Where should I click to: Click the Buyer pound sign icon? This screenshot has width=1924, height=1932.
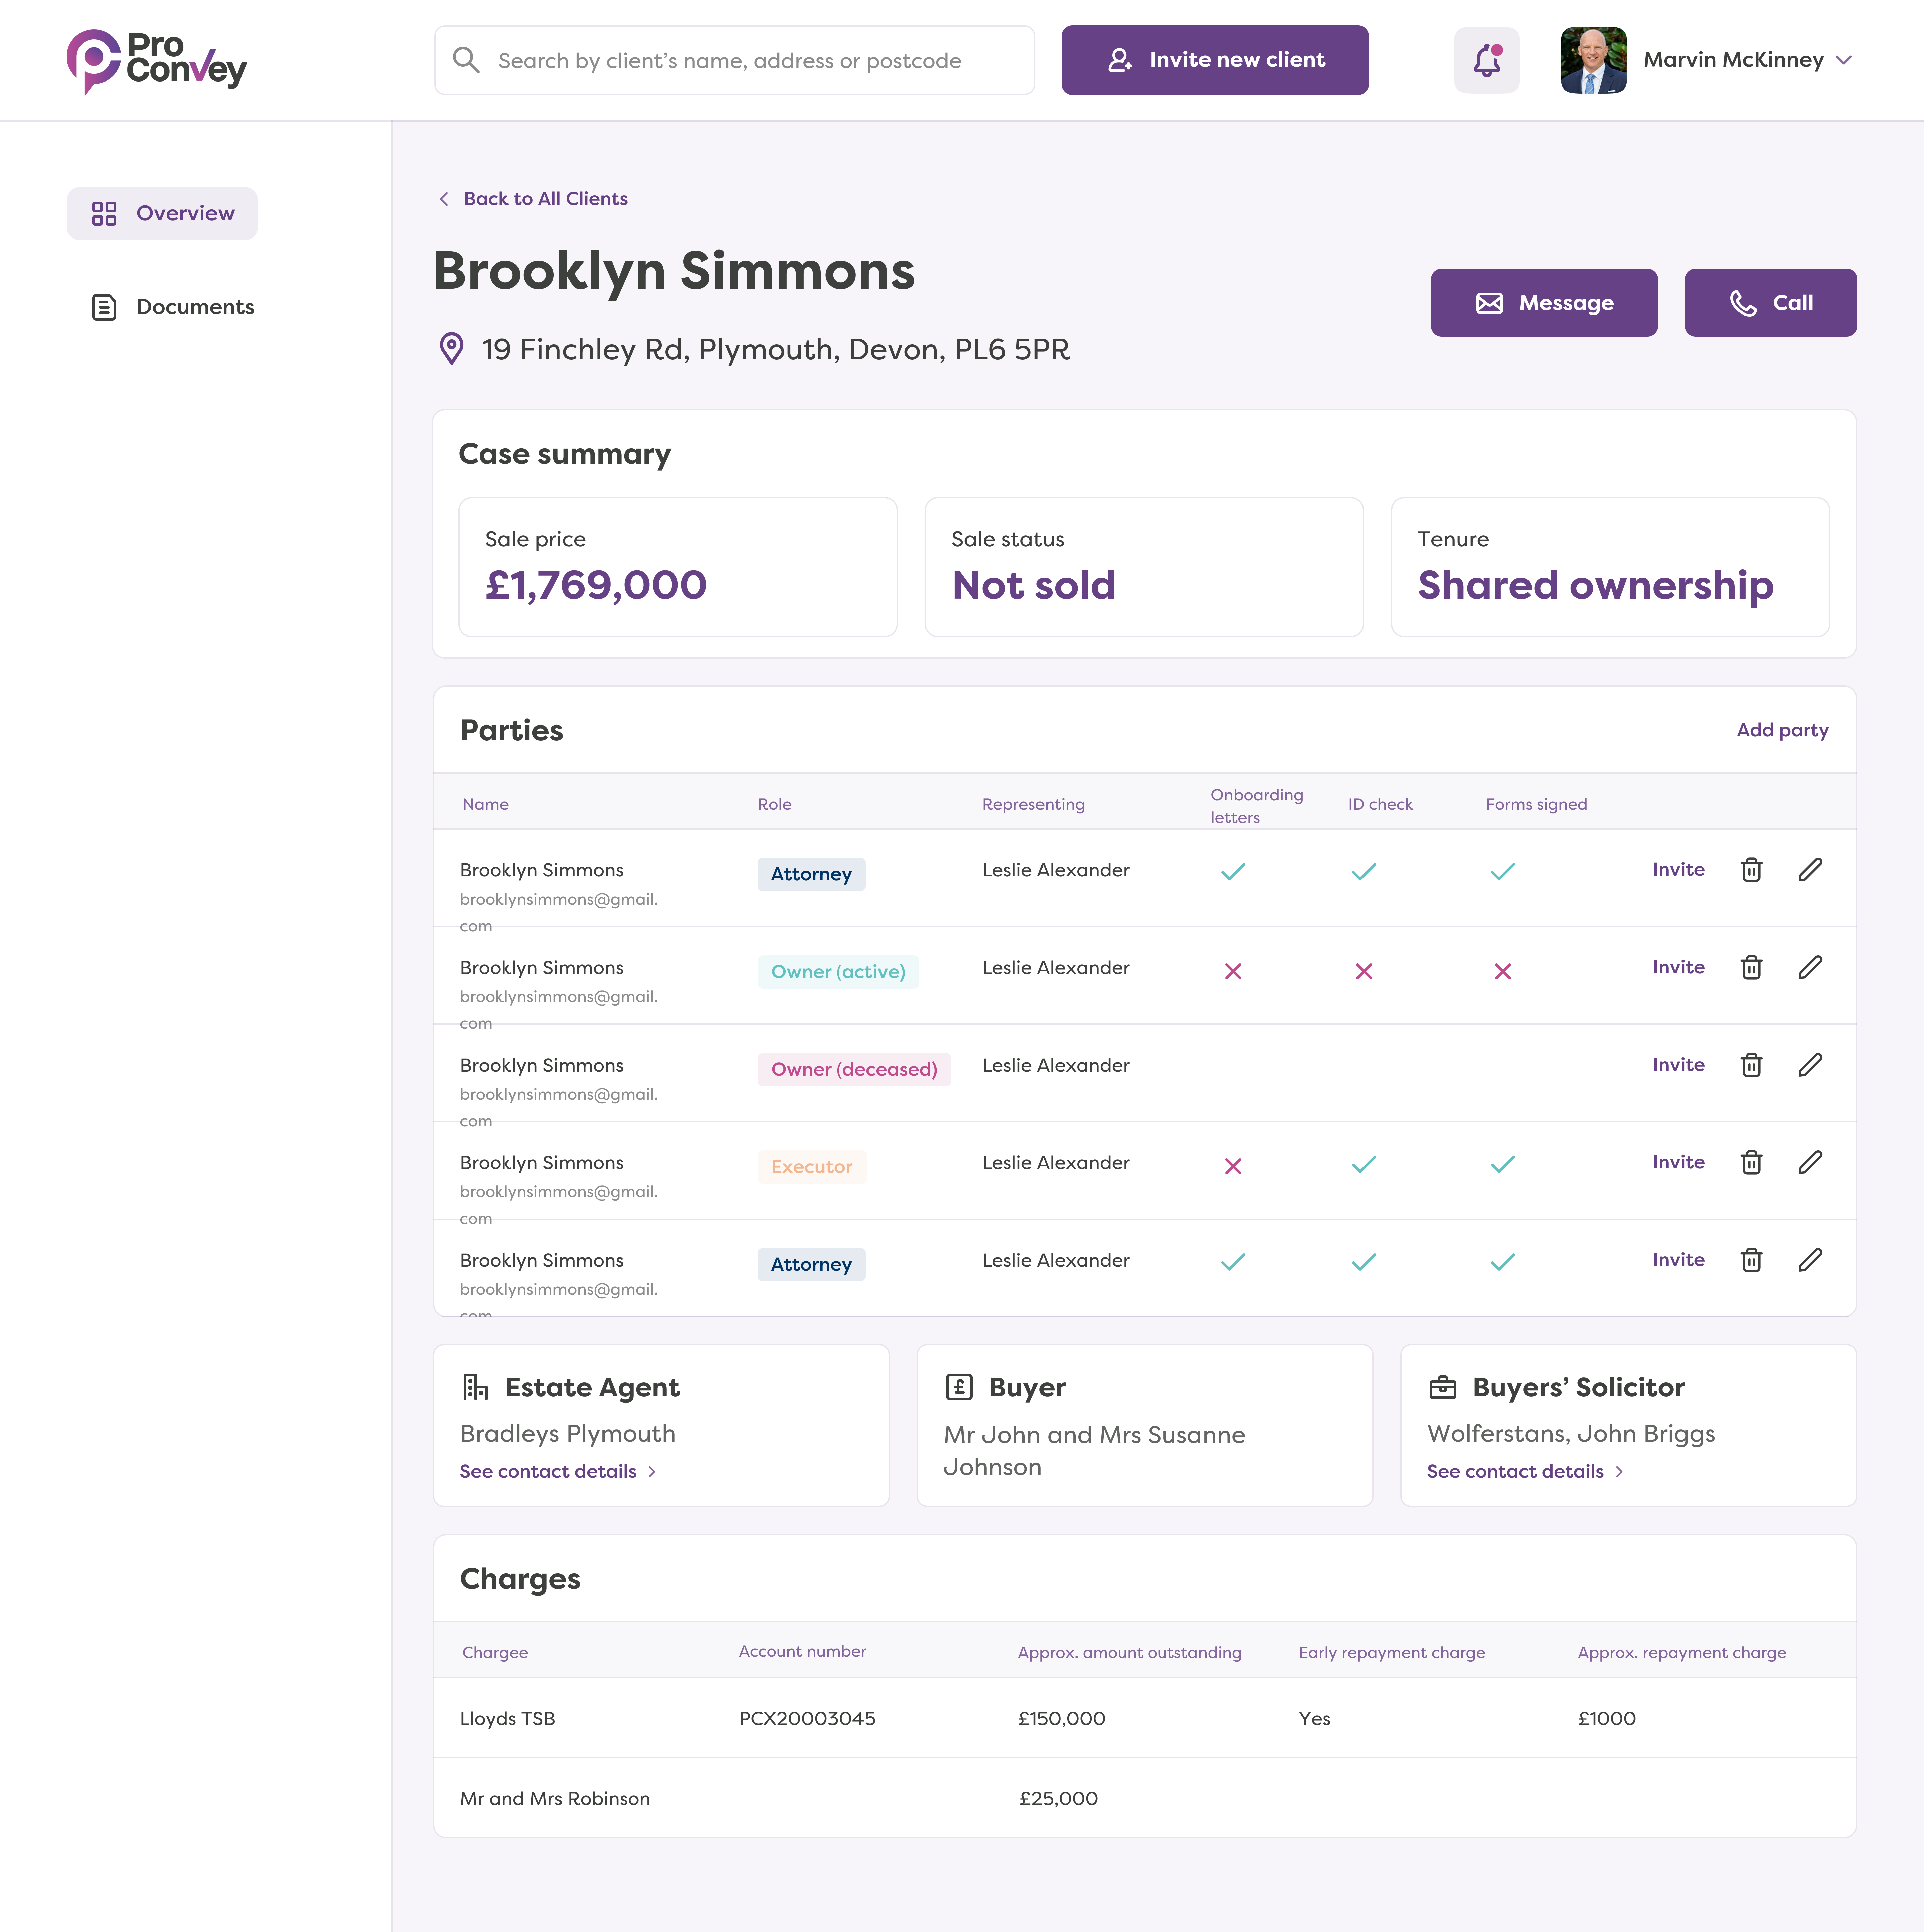pos(959,1387)
